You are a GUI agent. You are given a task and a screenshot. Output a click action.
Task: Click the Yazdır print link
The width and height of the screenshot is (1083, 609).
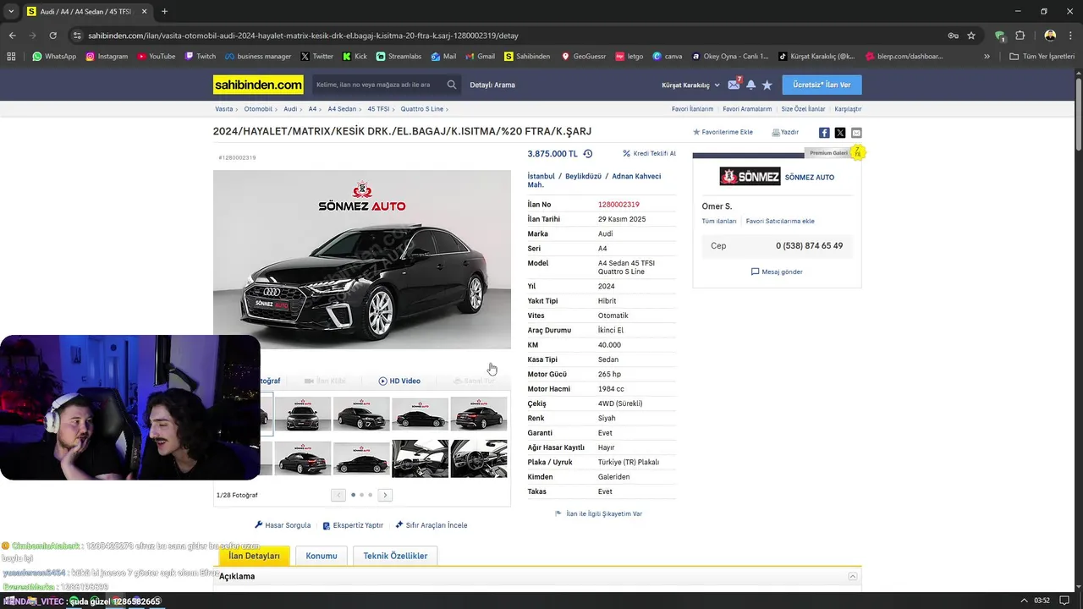785,133
